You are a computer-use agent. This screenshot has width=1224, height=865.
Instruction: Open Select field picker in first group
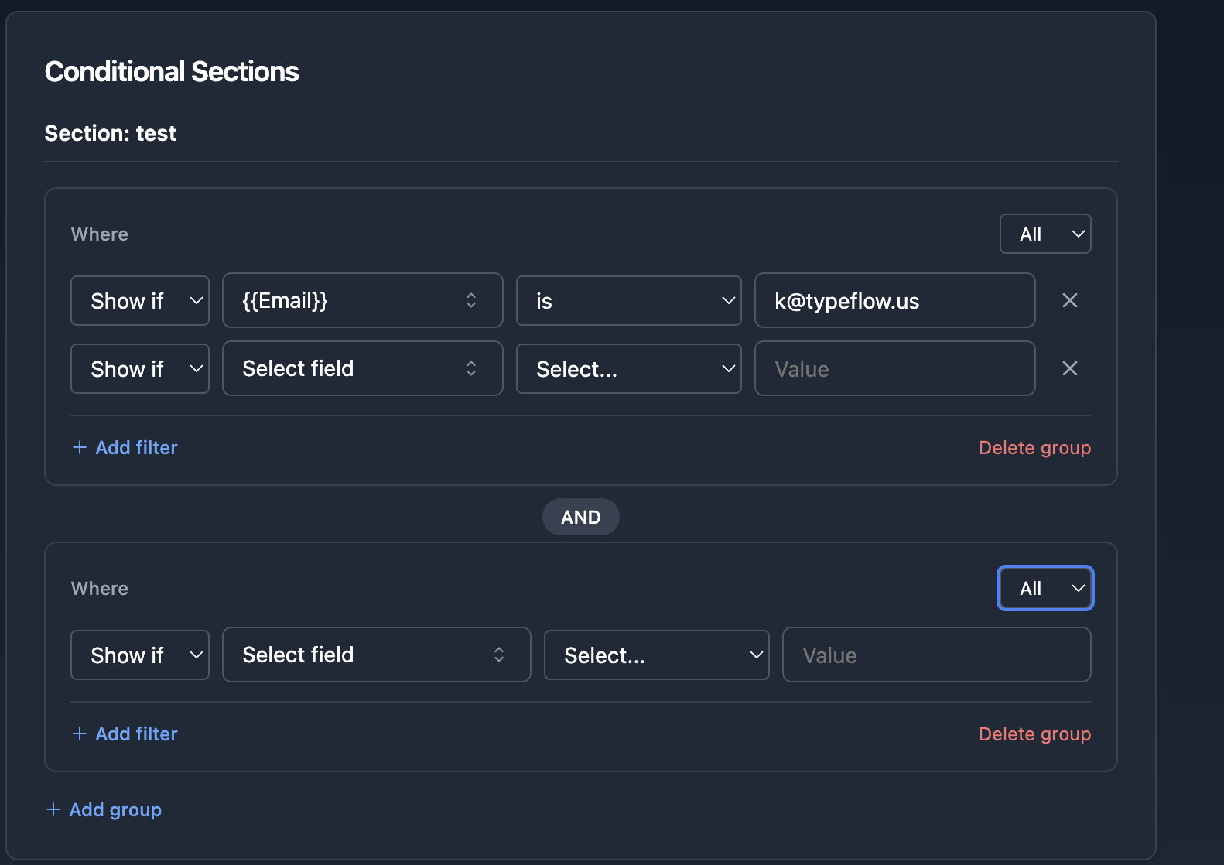(x=362, y=368)
